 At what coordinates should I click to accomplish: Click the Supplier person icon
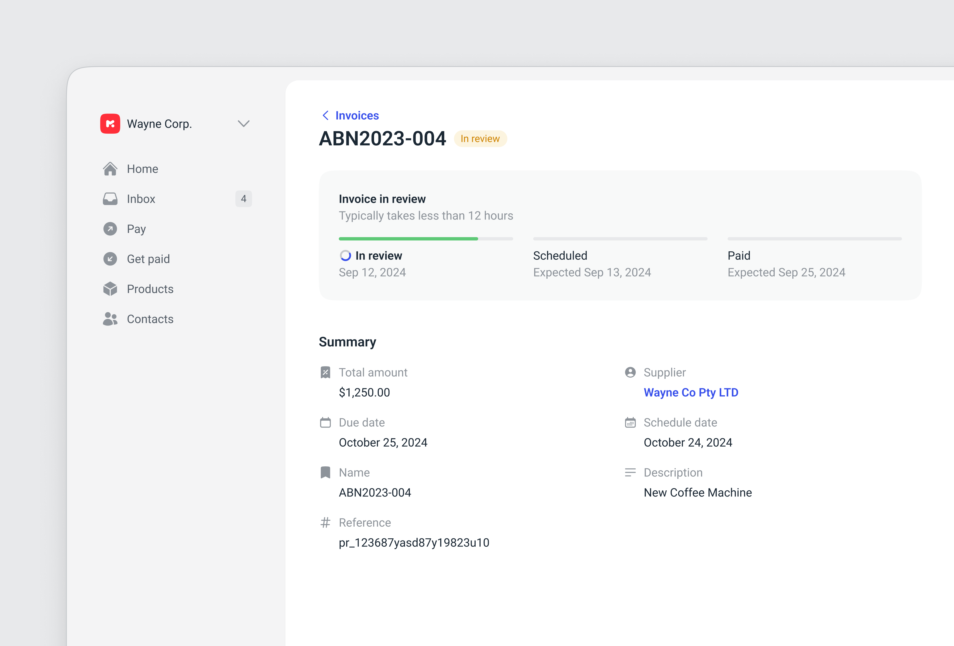pos(630,372)
